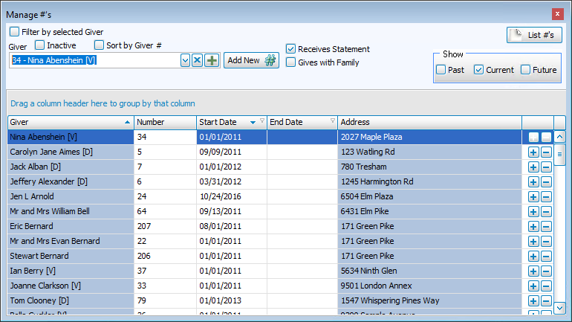Image resolution: width=572 pixels, height=322 pixels.
Task: Click plus icon in Jen L Arnold row
Action: click(533, 196)
